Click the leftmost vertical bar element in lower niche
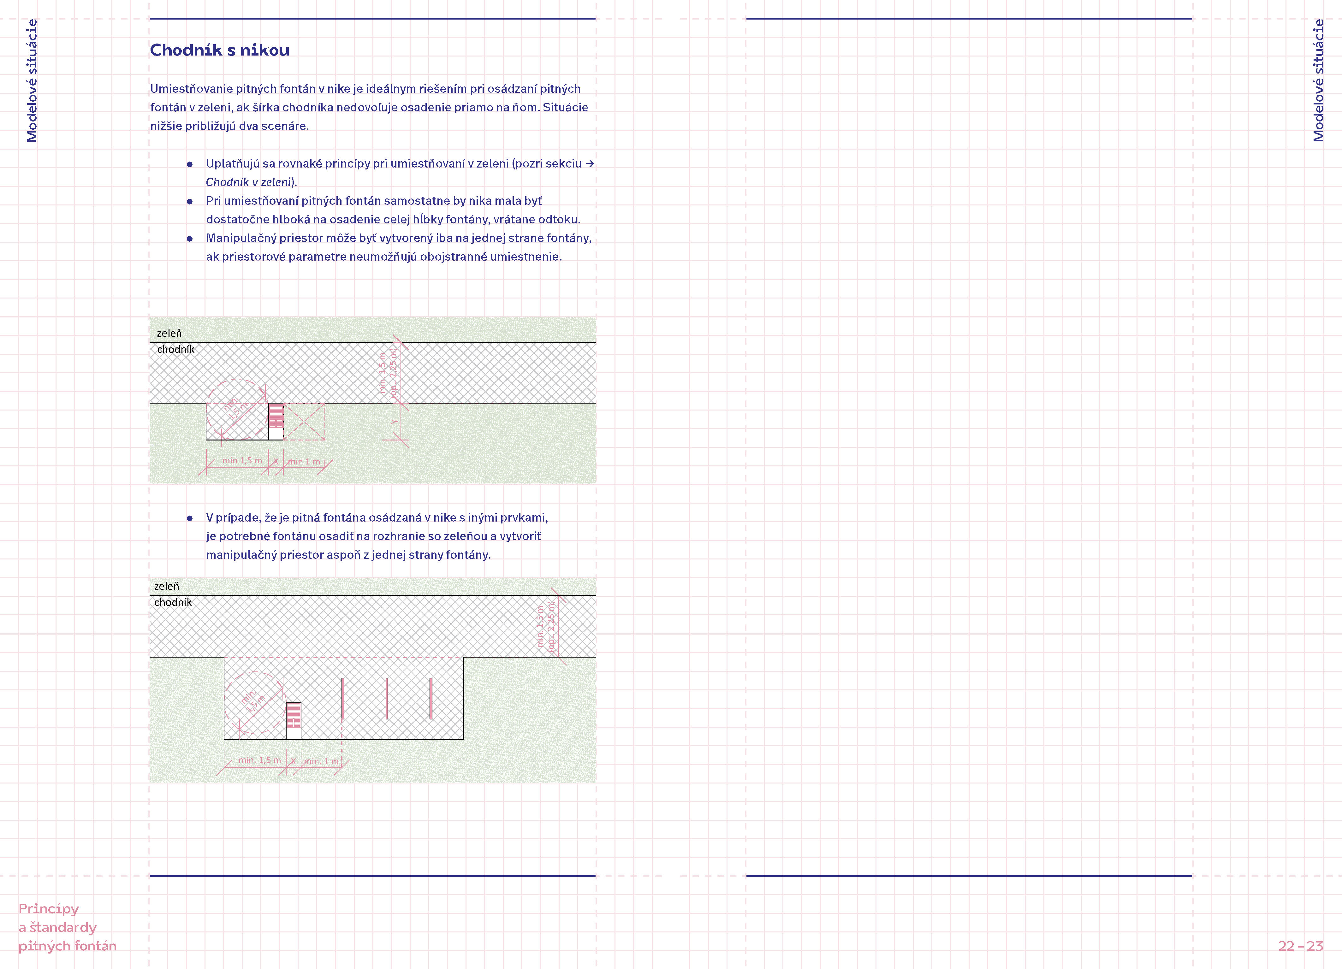The width and height of the screenshot is (1342, 969). (342, 698)
